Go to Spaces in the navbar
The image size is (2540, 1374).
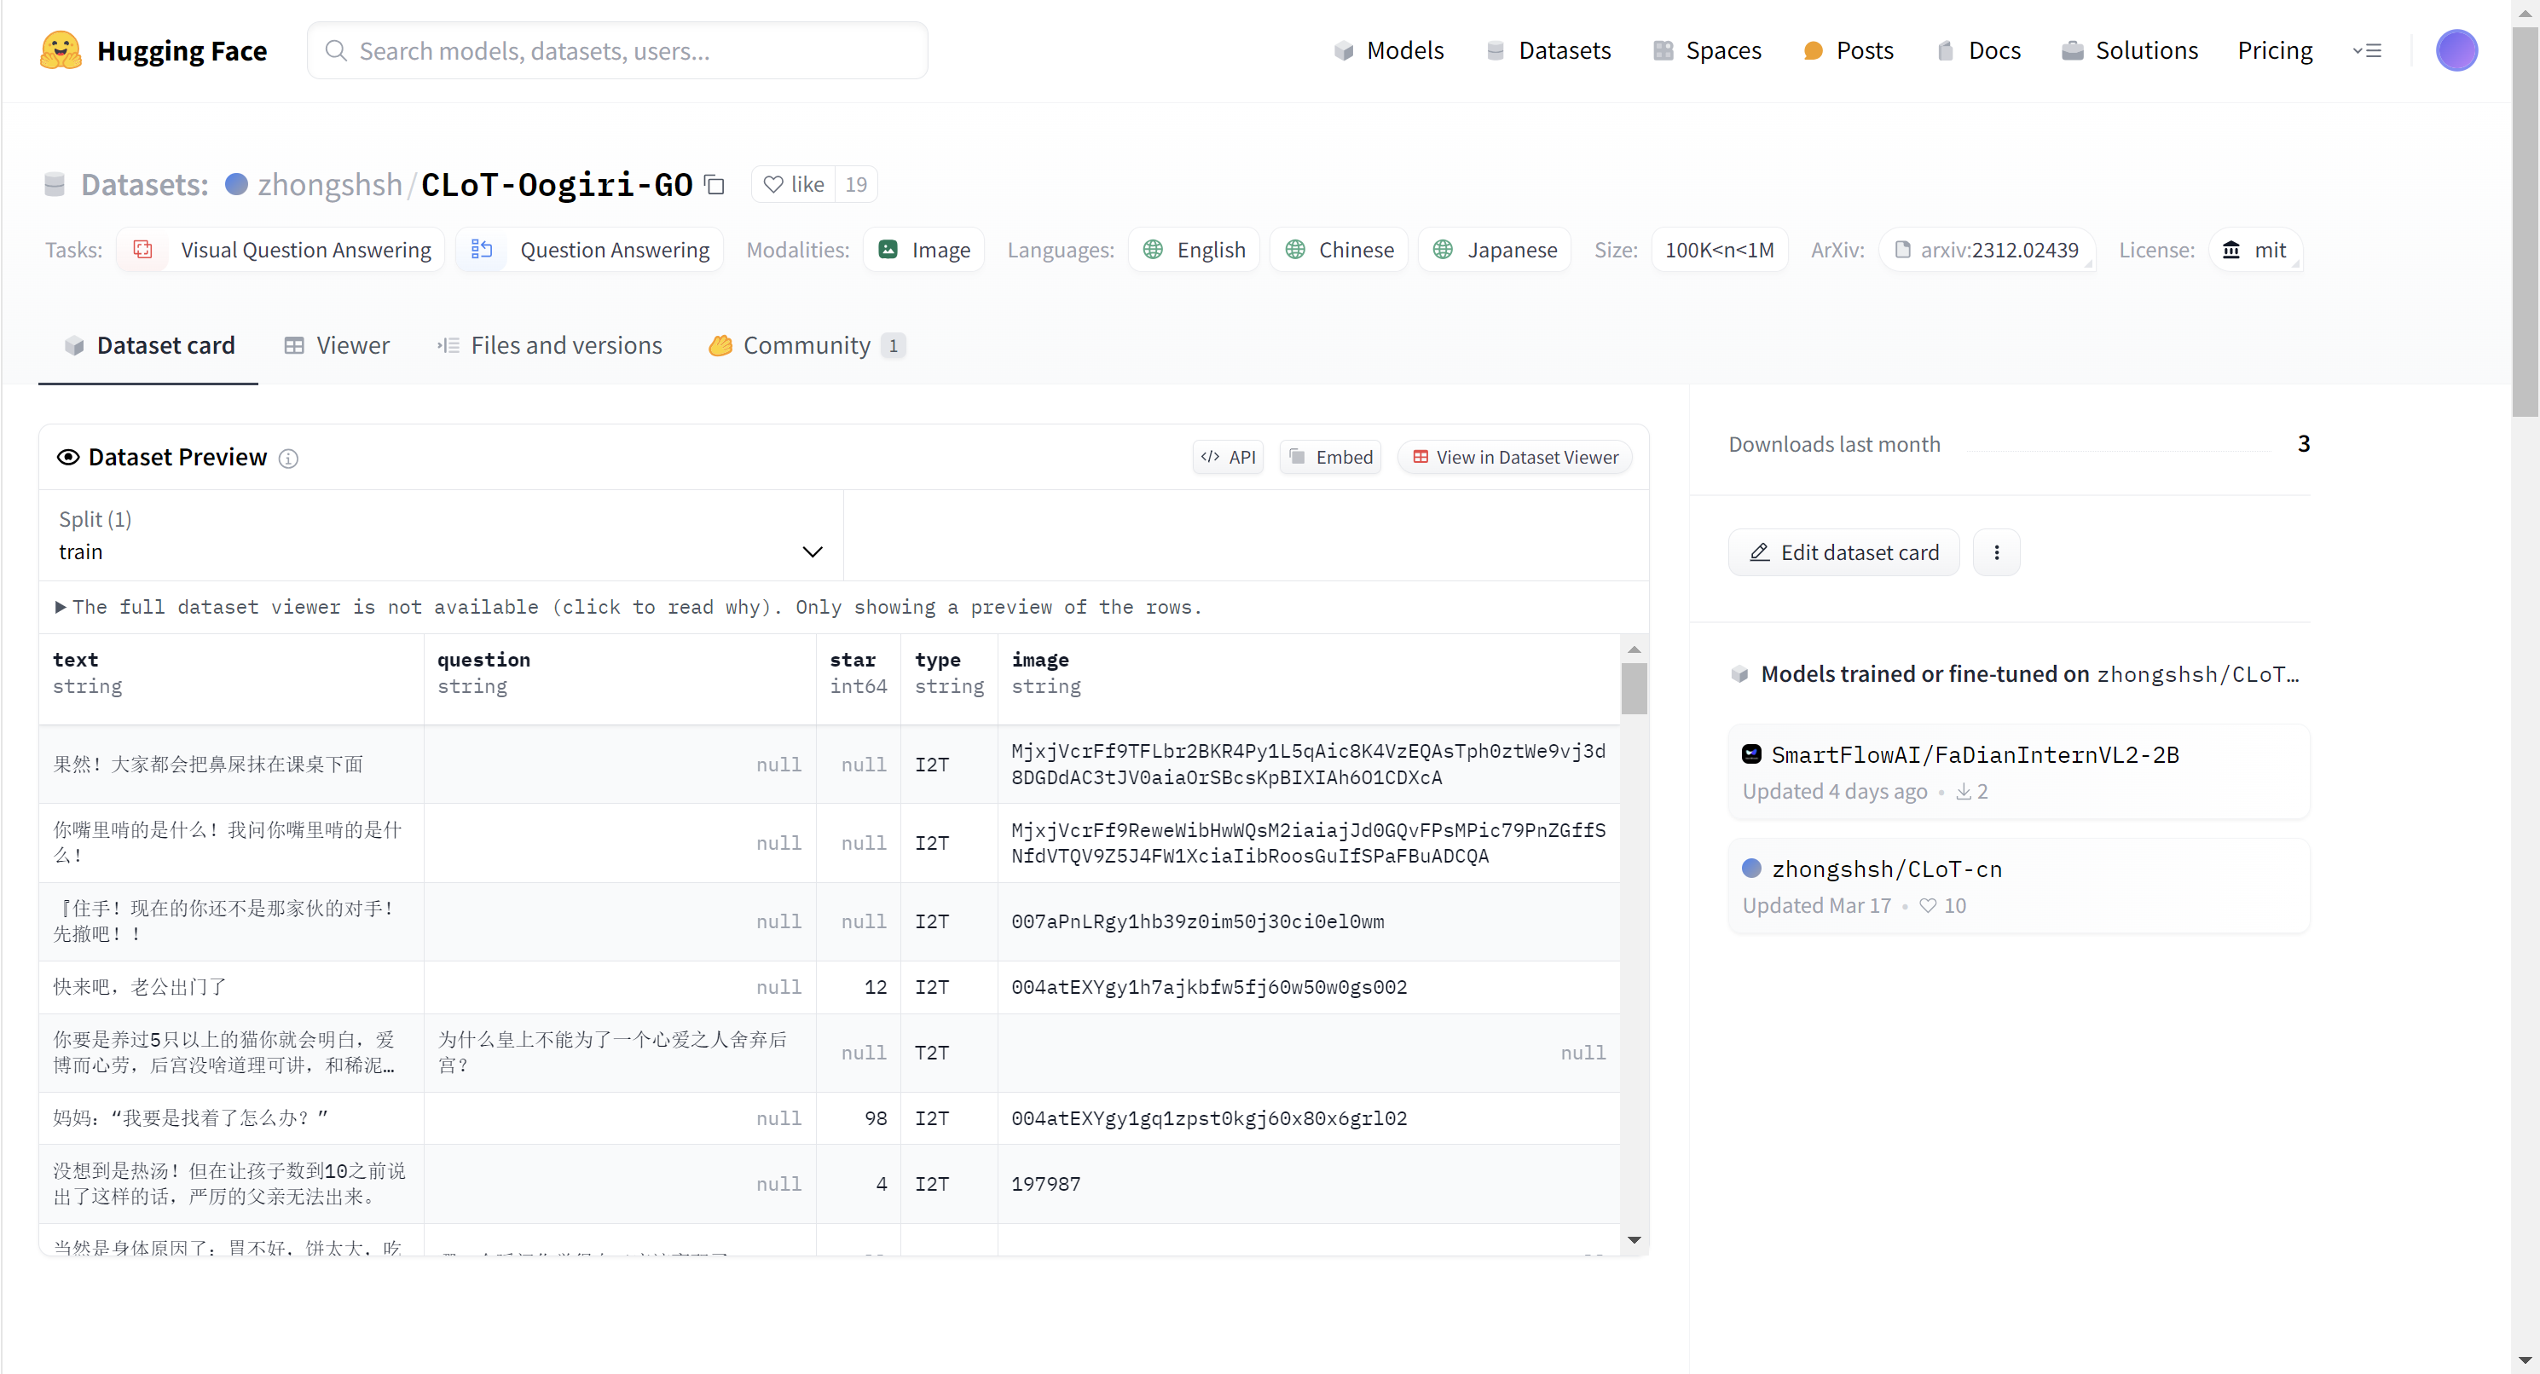1707,50
